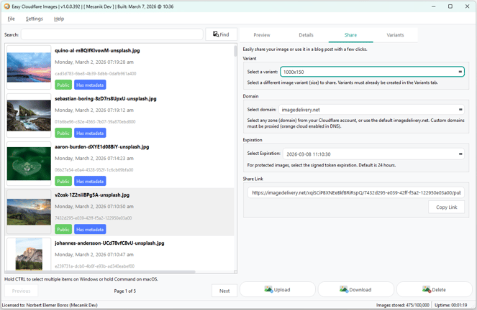Click Has metadata badge for aaron-burden image
Image resolution: width=477 pixels, height=310 pixels.
point(90,181)
